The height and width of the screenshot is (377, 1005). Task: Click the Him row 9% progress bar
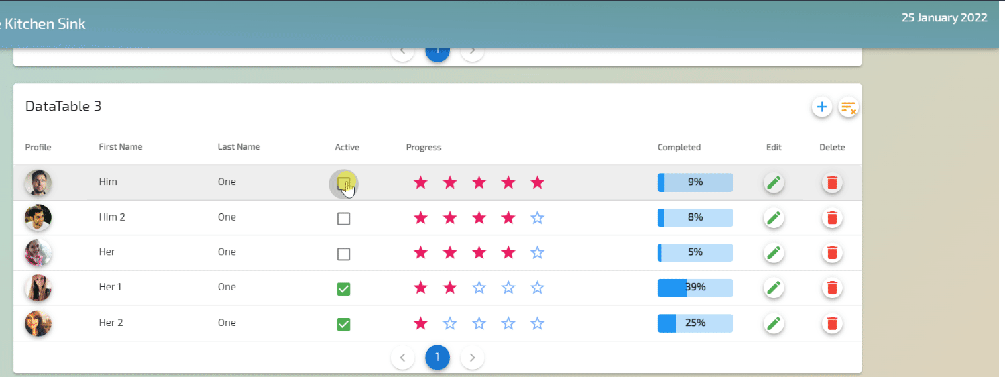pyautogui.click(x=695, y=182)
